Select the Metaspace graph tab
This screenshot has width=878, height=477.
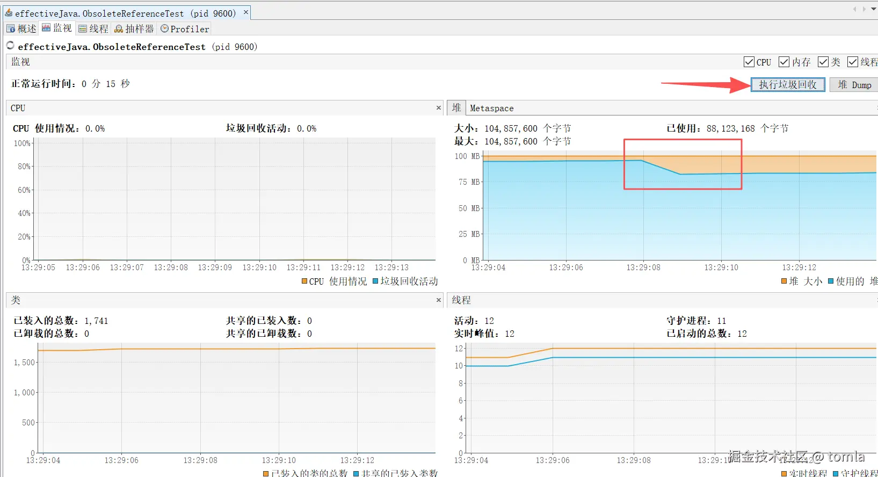pos(492,108)
